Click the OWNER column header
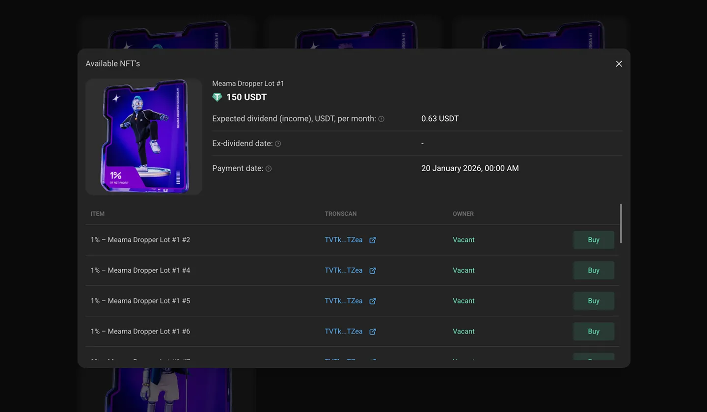The height and width of the screenshot is (412, 707). 463,214
